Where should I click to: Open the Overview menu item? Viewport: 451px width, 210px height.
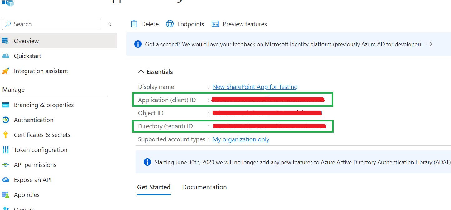(x=59, y=41)
